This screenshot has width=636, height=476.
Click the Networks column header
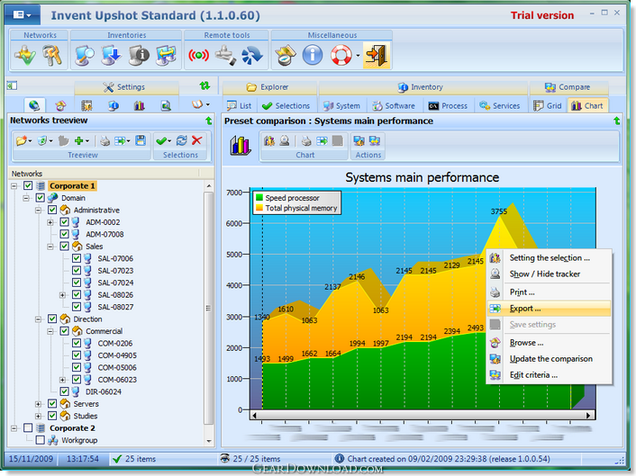coord(104,174)
